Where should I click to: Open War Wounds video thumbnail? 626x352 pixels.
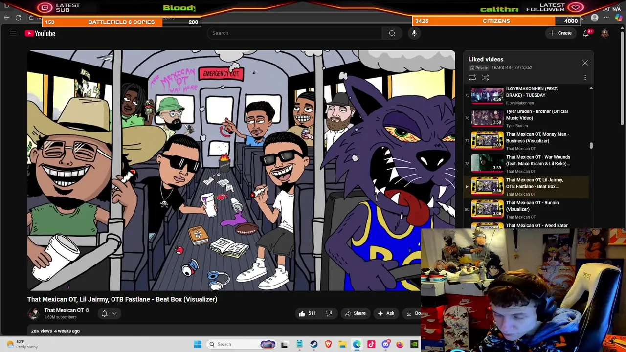tap(487, 163)
